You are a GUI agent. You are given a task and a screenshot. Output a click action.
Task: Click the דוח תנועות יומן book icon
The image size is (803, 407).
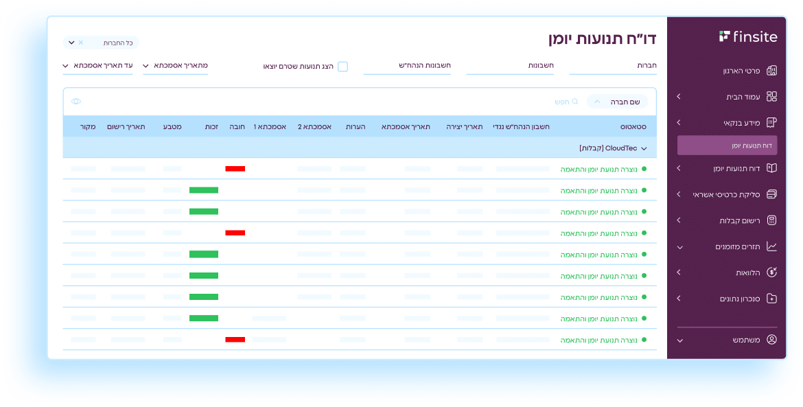point(771,168)
